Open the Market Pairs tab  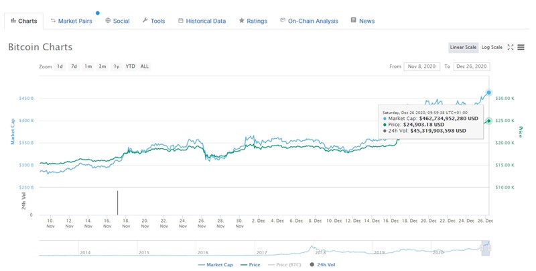coord(71,21)
